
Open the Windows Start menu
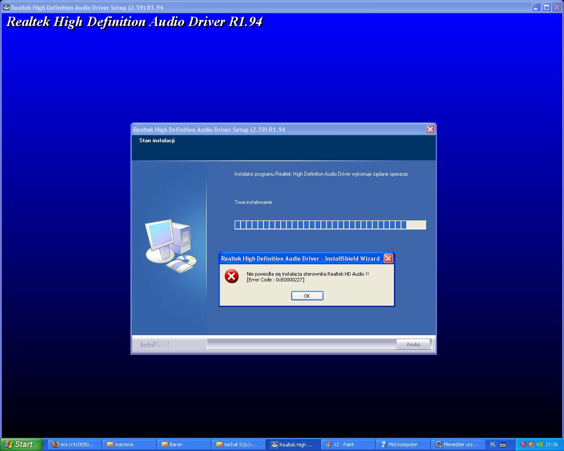click(x=22, y=444)
